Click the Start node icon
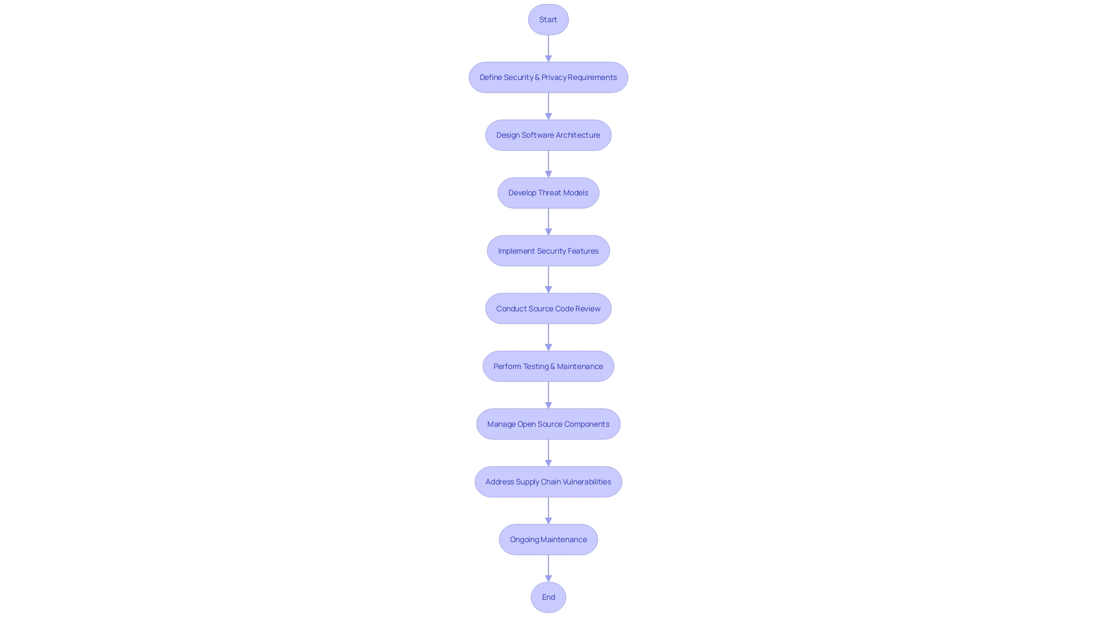The height and width of the screenshot is (617, 1097). point(548,19)
